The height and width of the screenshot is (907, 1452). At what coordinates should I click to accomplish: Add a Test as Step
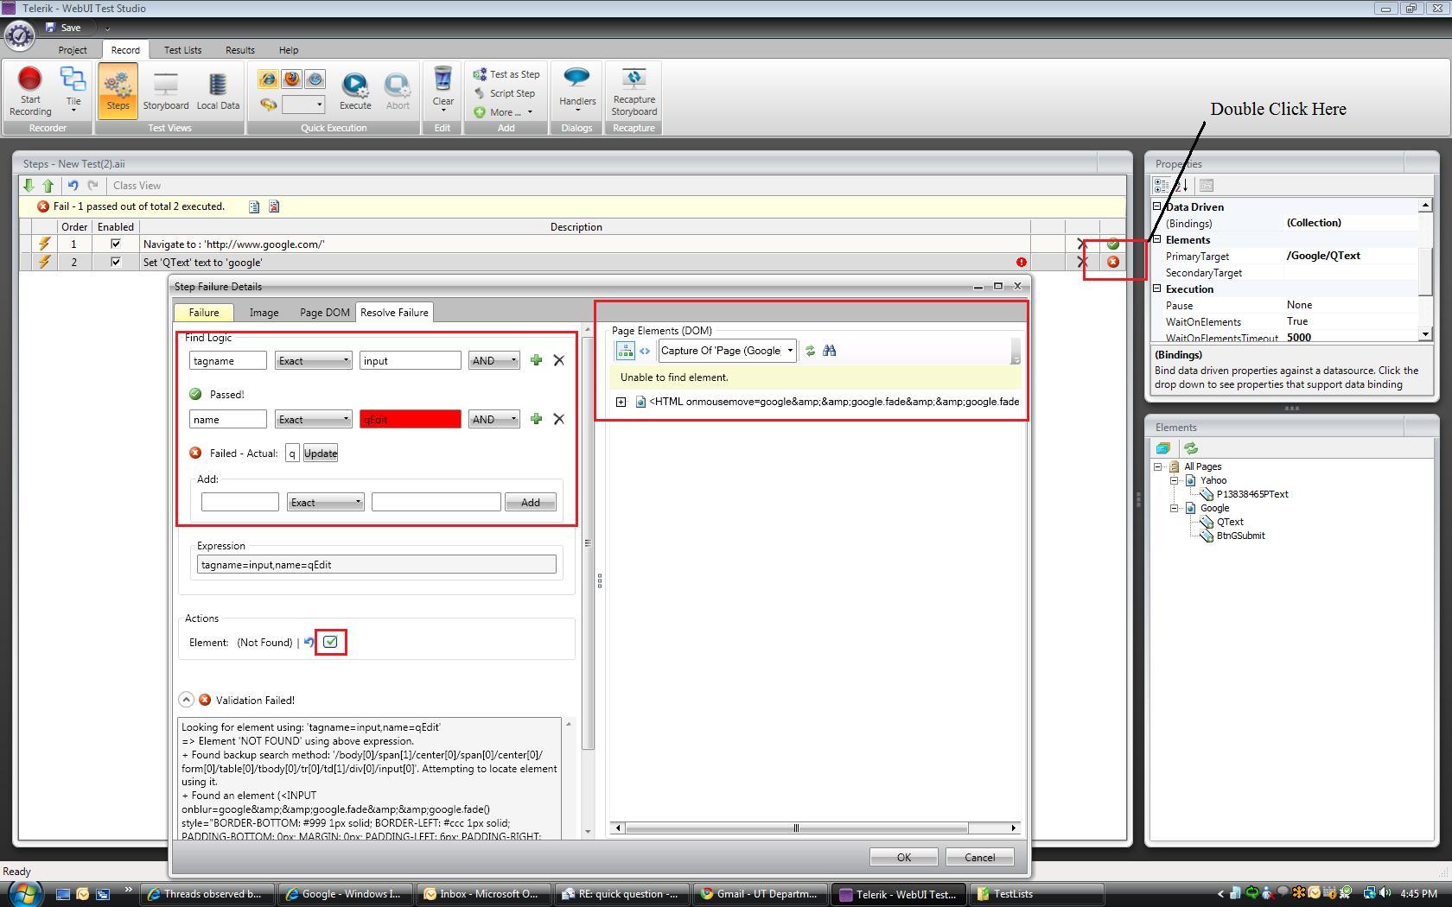pyautogui.click(x=506, y=74)
